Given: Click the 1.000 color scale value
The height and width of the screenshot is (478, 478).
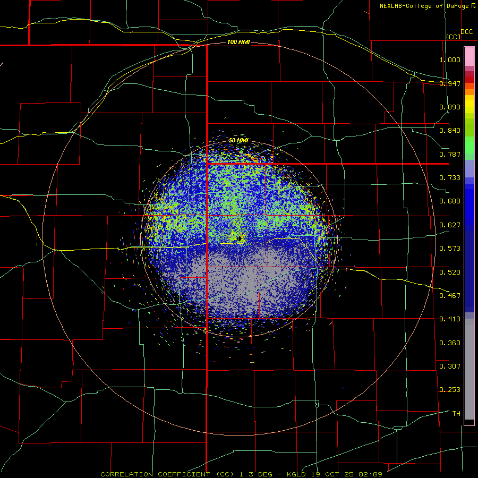Looking at the screenshot, I should pos(450,59).
